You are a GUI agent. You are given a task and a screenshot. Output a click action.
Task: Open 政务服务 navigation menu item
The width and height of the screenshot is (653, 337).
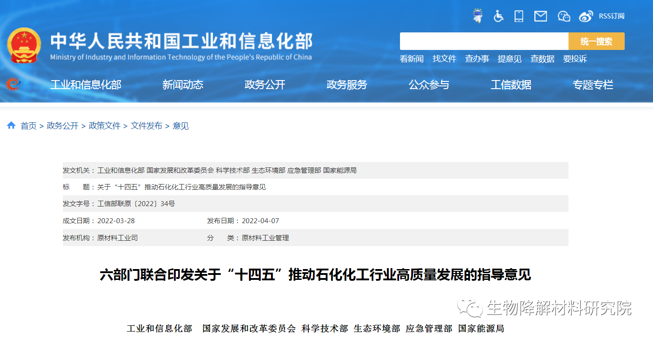347,85
